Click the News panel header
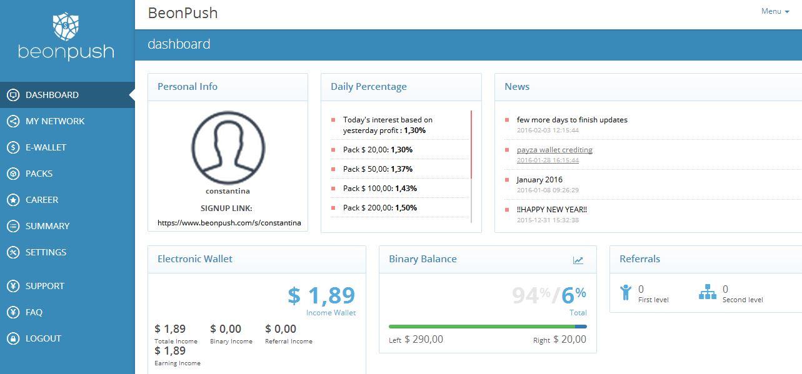 (648, 87)
